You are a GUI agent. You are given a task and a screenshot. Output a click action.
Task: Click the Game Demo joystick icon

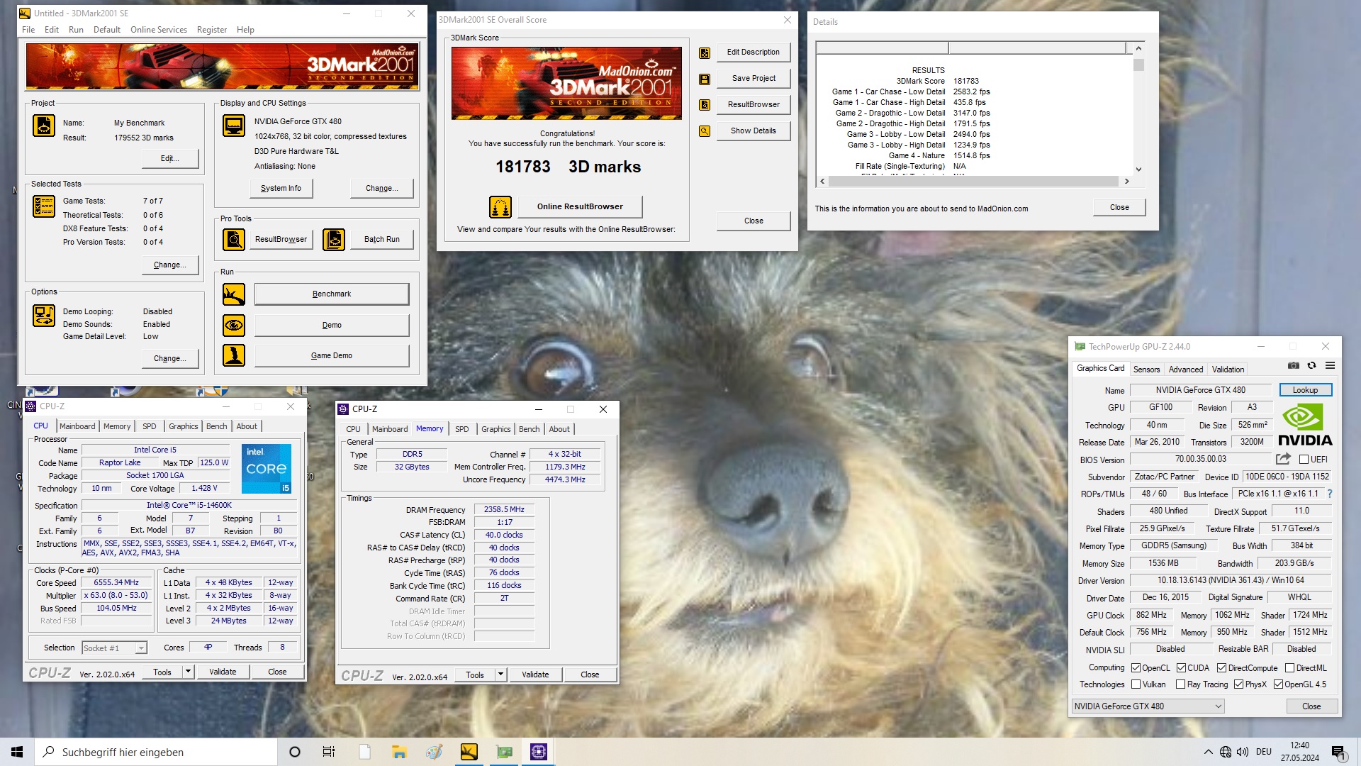[x=234, y=355]
